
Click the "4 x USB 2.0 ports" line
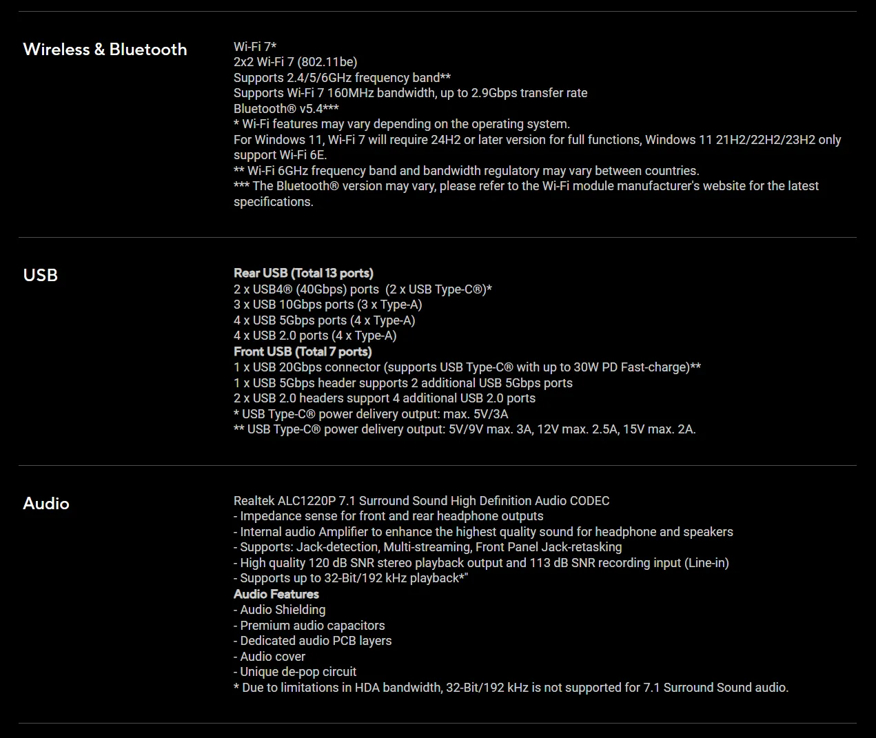[315, 336]
